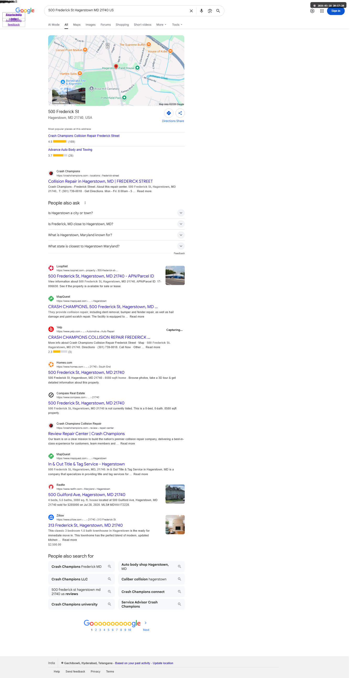Click the Directions icon for 500 Frederick St

coord(170,114)
